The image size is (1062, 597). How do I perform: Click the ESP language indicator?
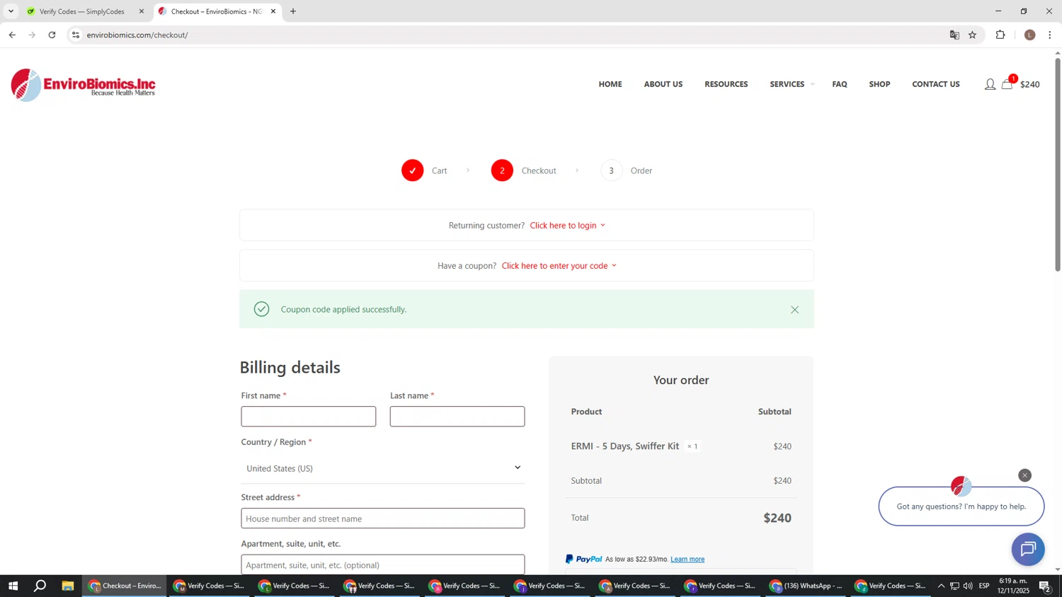coord(984,586)
